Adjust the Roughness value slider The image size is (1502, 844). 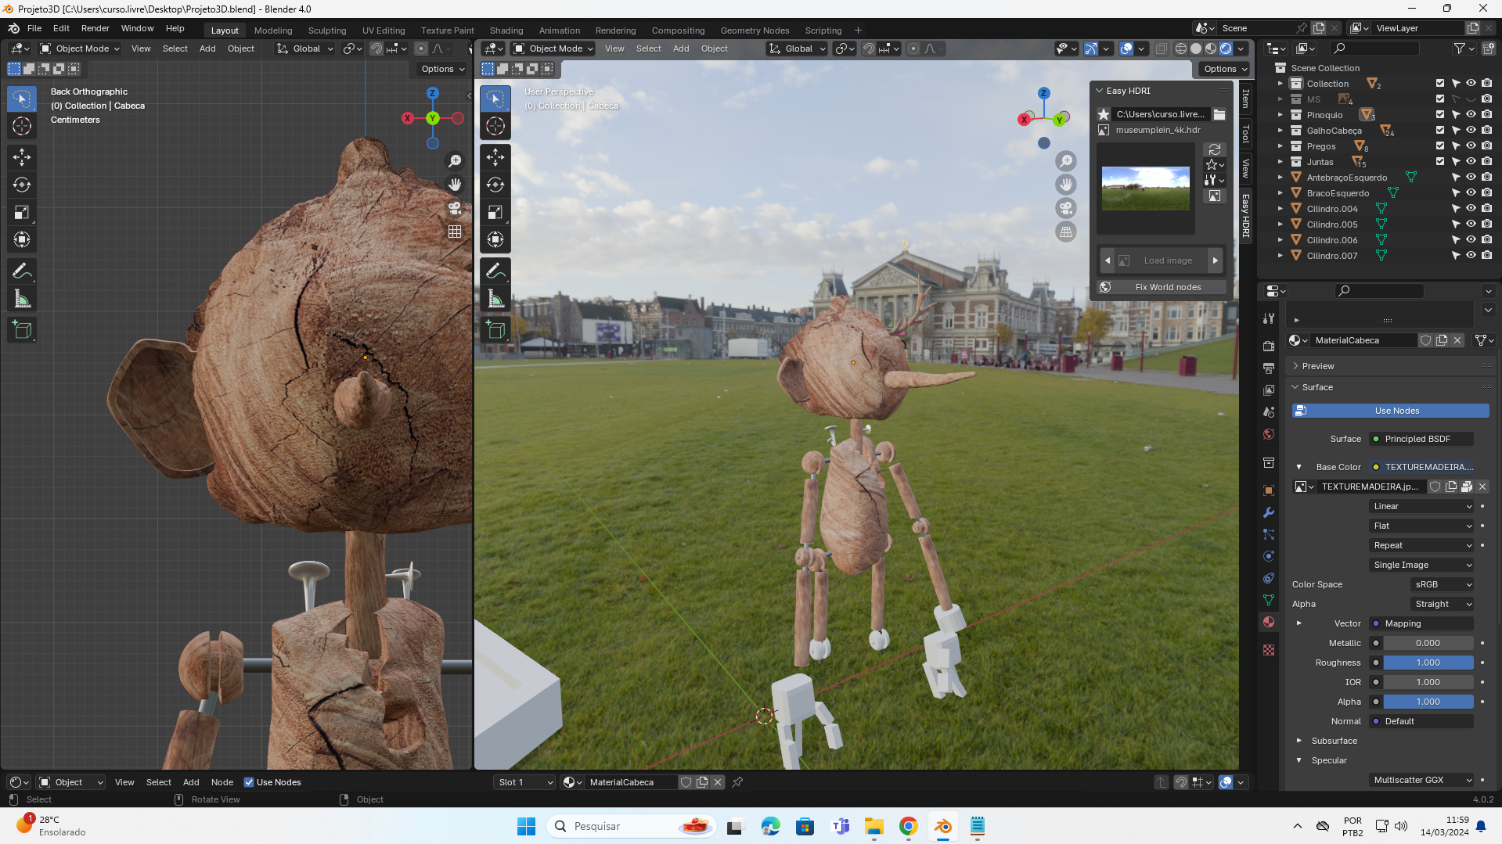point(1428,663)
